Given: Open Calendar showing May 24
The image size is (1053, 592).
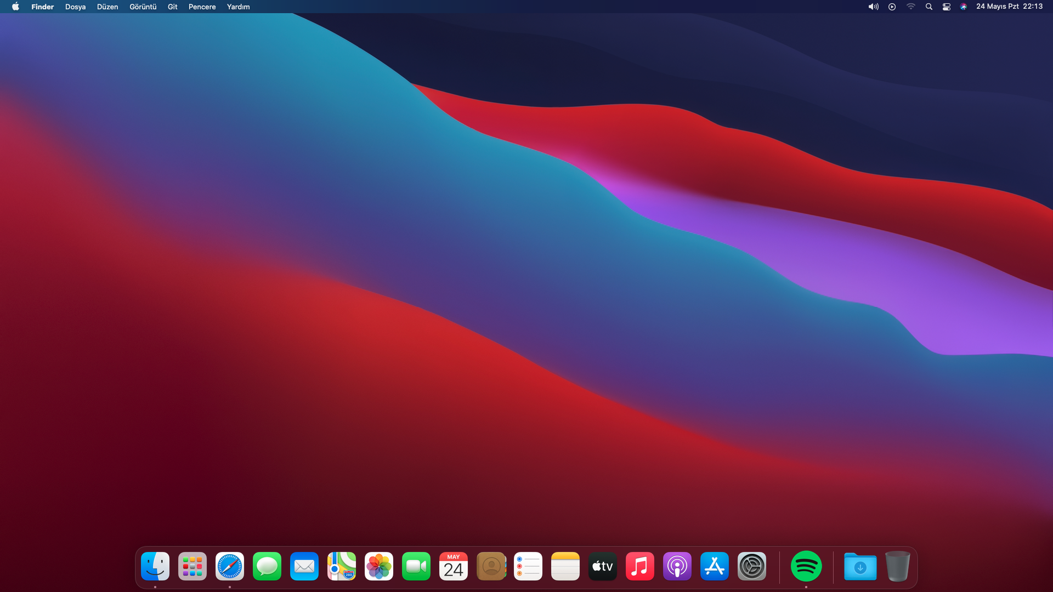Looking at the screenshot, I should (x=454, y=566).
